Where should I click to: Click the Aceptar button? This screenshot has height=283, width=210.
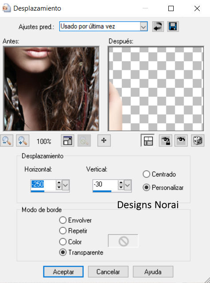click(63, 271)
